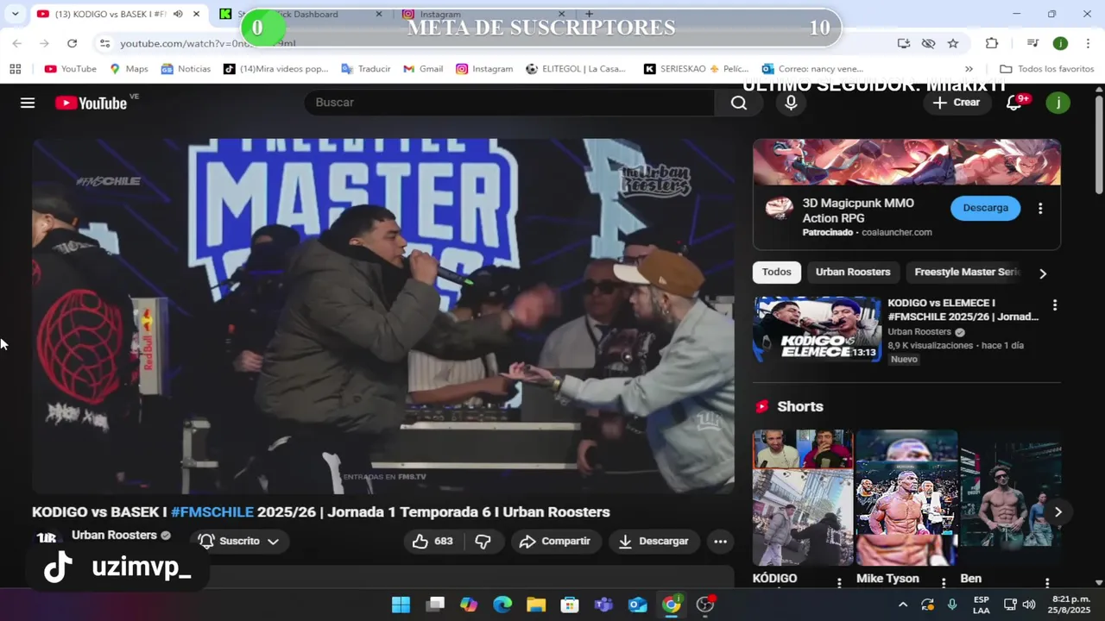Reload the page in Chrome
1105x621 pixels.
tap(72, 43)
